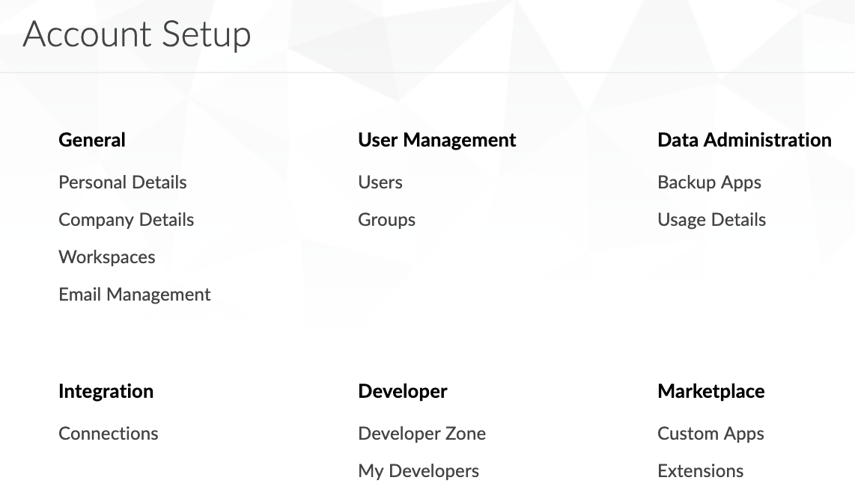
Task: Open Connections under Integration
Action: pyautogui.click(x=109, y=433)
